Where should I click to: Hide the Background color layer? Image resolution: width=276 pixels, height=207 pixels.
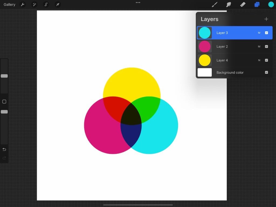tap(267, 72)
